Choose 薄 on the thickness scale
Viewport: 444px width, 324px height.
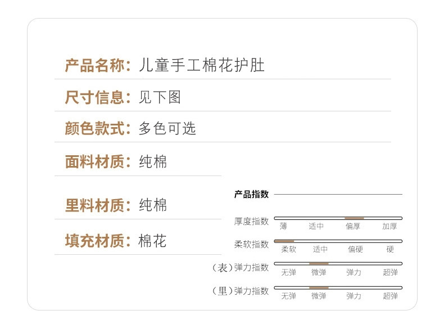click(283, 227)
